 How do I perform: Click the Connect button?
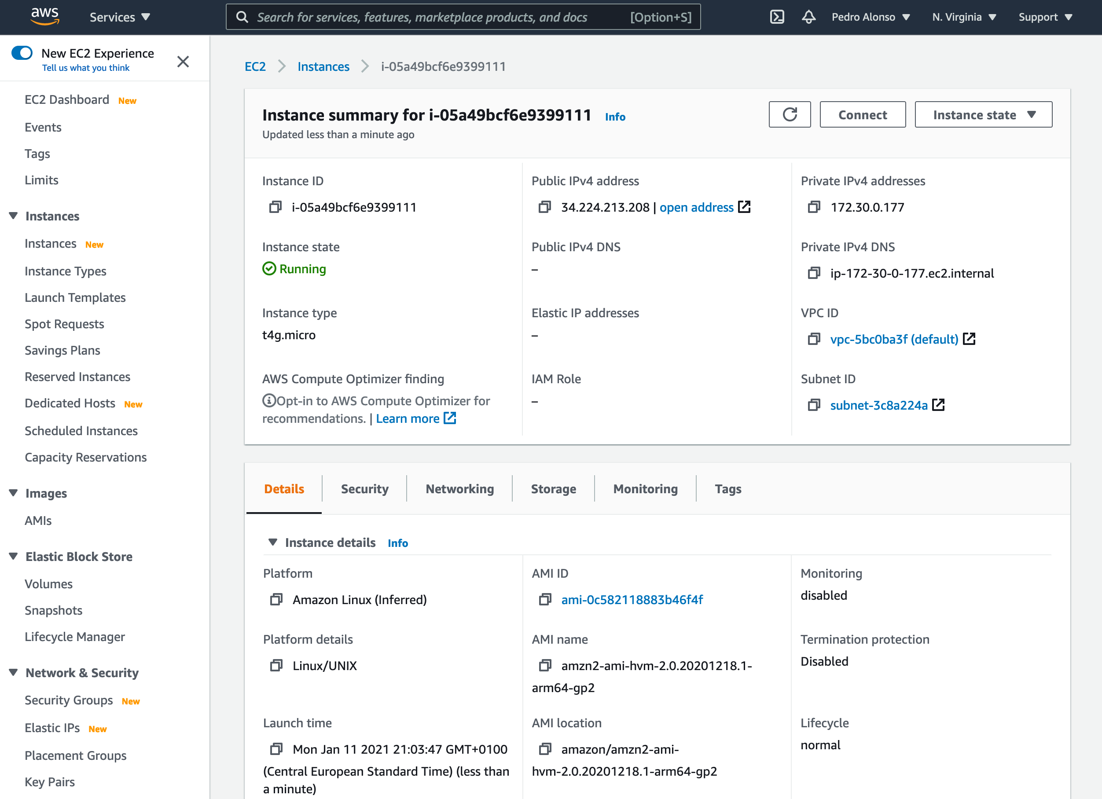point(863,115)
